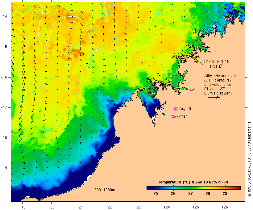Click the colorbar tick label 27
Screen dimensions: 253x210
click(x=190, y=194)
